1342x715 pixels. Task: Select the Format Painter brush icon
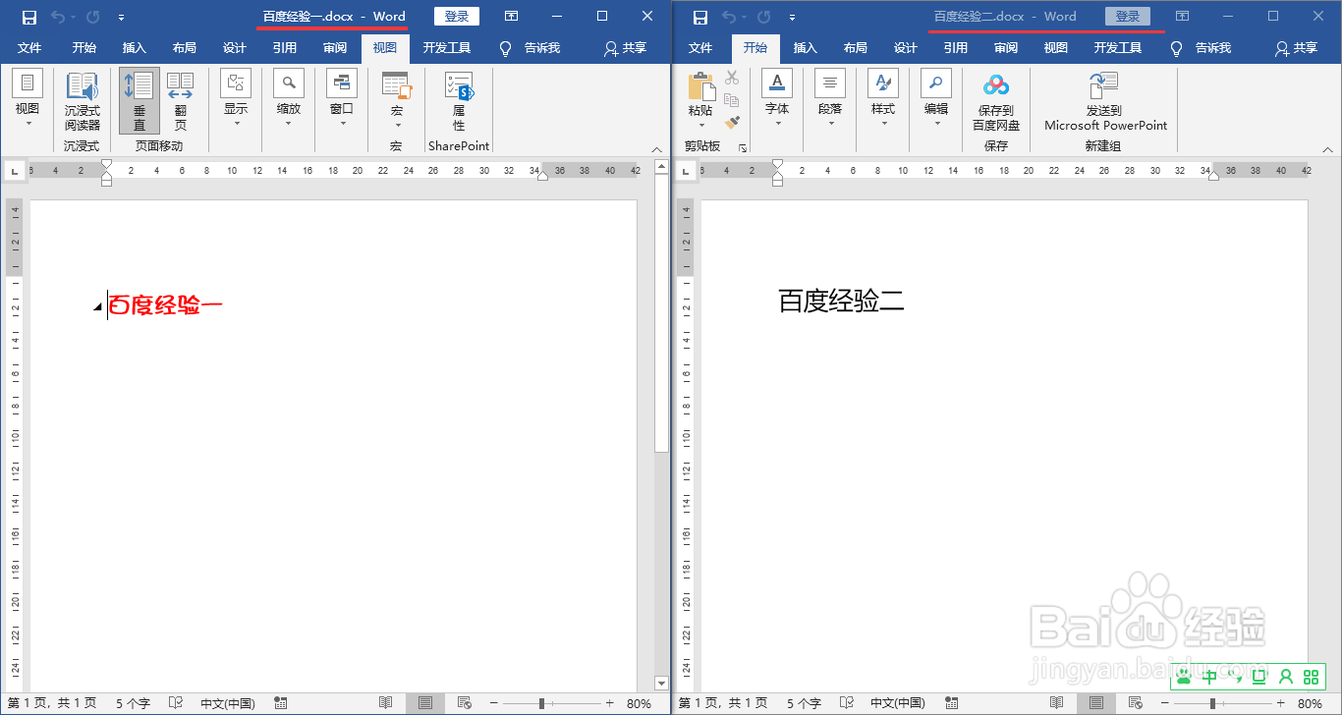731,120
